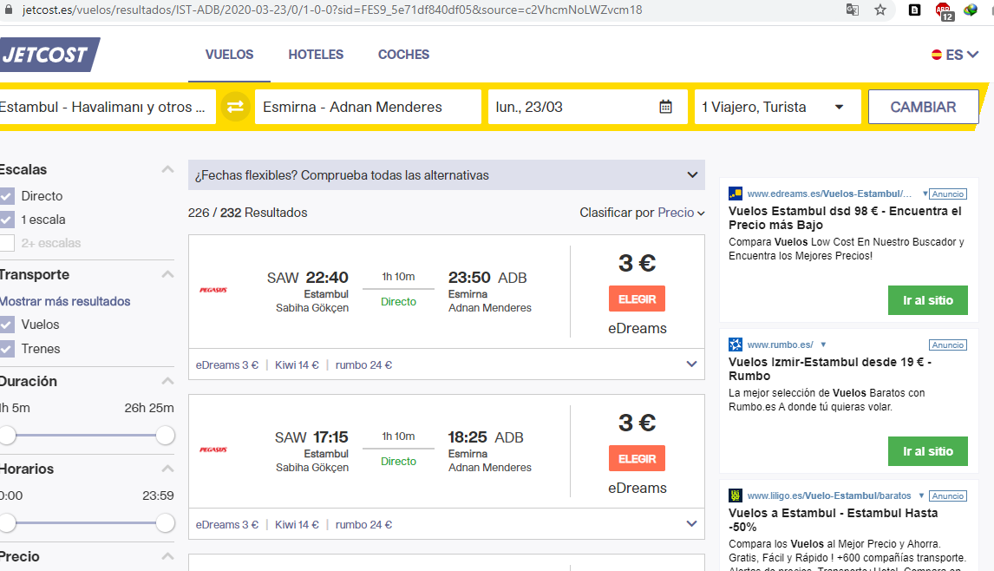The image size is (994, 571).
Task: Click the Horarios slider maximum handle
Action: (x=166, y=522)
